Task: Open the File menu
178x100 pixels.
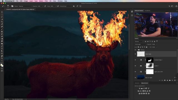Action: pyautogui.click(x=17, y=1)
